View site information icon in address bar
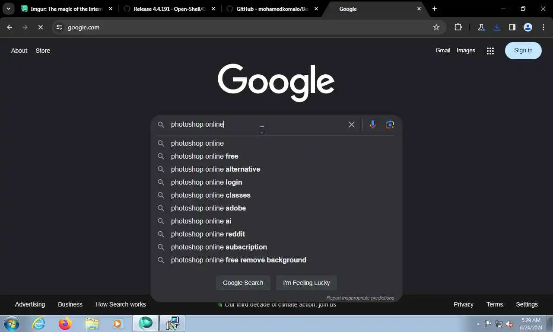The height and width of the screenshot is (332, 553). pyautogui.click(x=59, y=27)
